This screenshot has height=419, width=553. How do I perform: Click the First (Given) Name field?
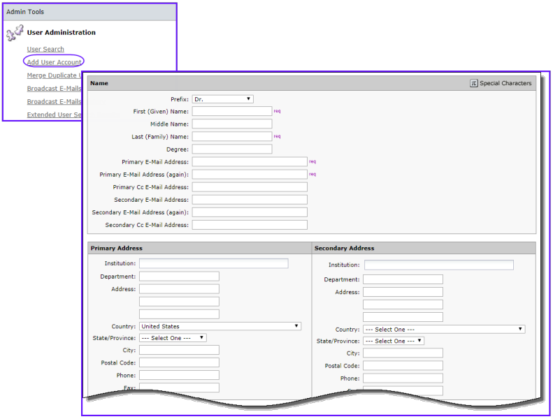(x=231, y=111)
